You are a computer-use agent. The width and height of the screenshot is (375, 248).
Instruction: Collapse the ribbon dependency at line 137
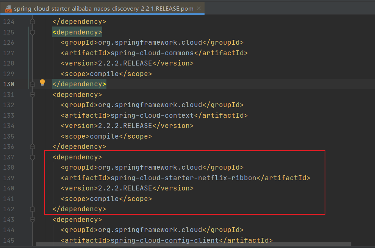click(x=33, y=158)
